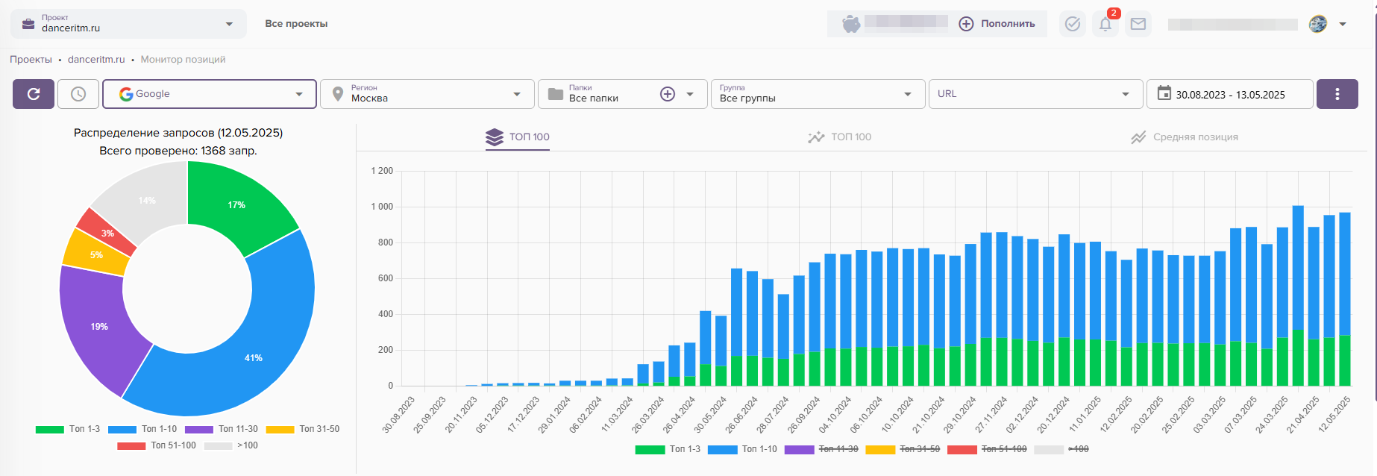
Task: Click the user avatar icon
Action: pyautogui.click(x=1318, y=24)
